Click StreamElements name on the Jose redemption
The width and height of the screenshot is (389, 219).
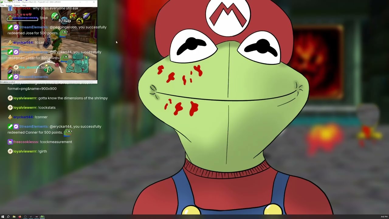pos(34,27)
